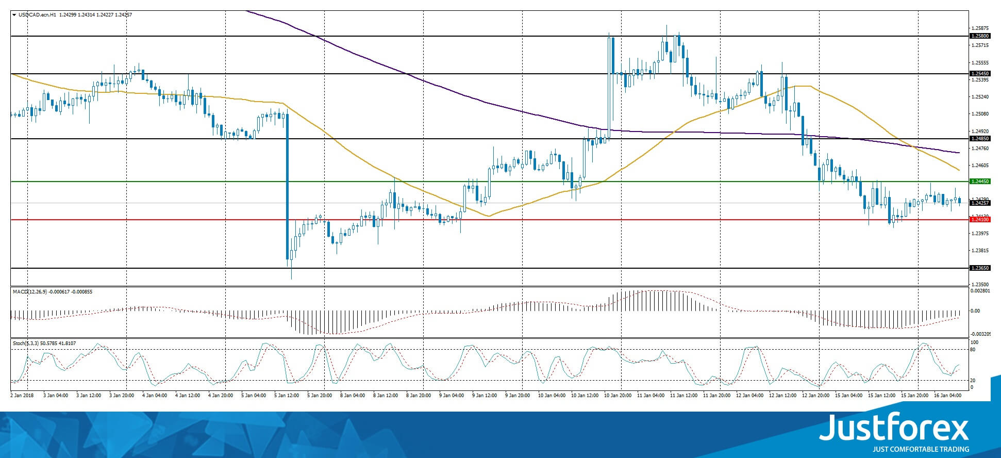Click the 1.23815 price axis value
Screen dimensions: 1001x458
point(980,251)
